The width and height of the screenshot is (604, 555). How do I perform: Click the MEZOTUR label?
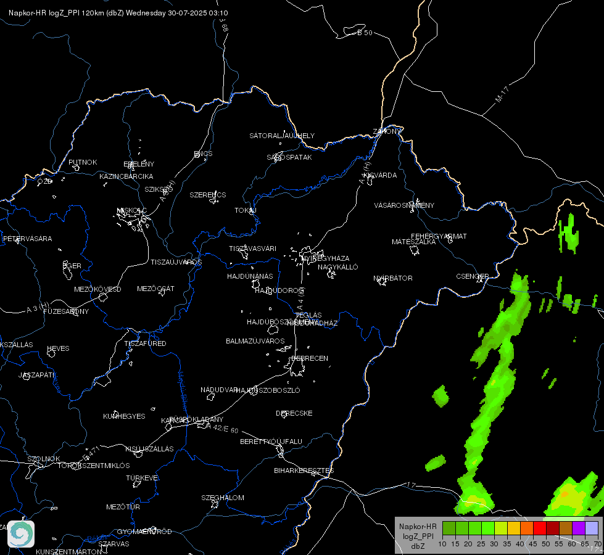pyautogui.click(x=123, y=507)
